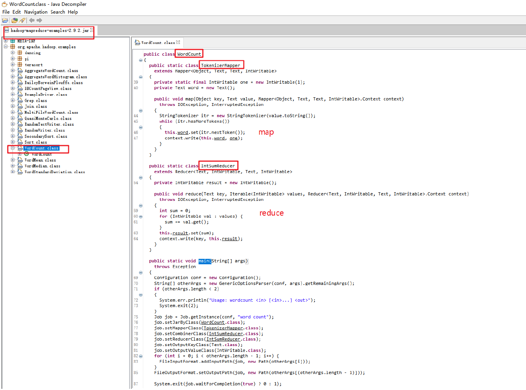The width and height of the screenshot is (526, 390).
Task: Open the Search menu
Action: 58,12
